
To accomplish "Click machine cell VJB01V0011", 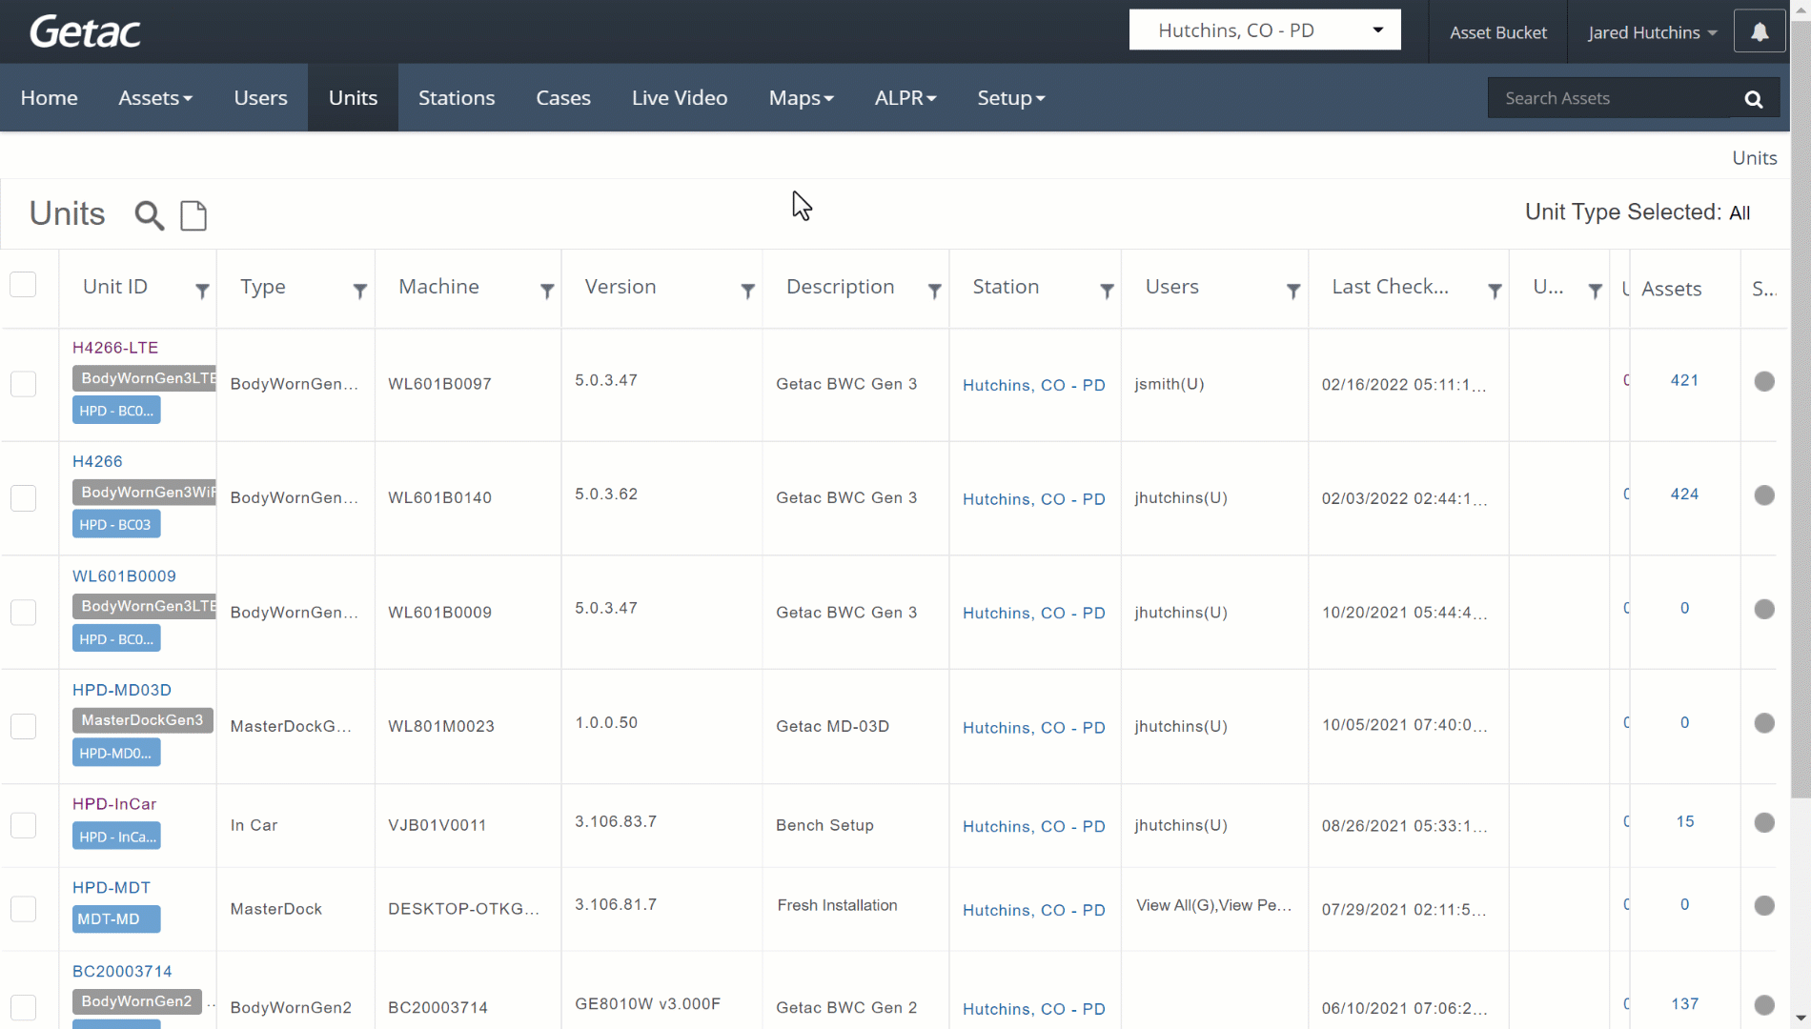I will (x=437, y=825).
